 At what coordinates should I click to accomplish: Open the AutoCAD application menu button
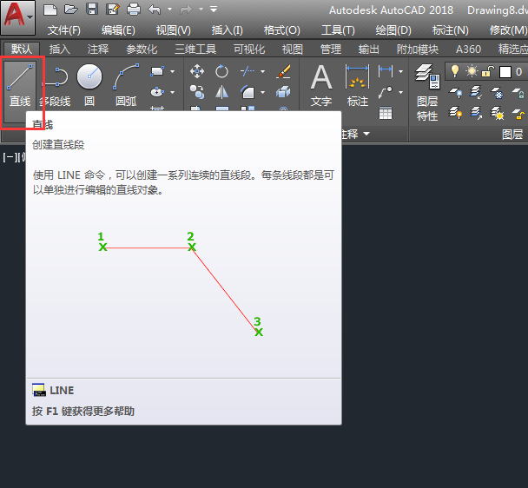[x=17, y=16]
